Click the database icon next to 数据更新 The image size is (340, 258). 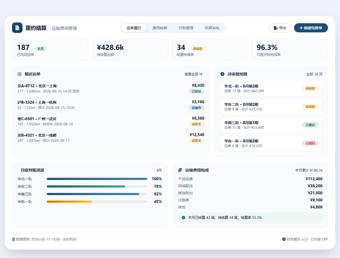click(x=14, y=239)
